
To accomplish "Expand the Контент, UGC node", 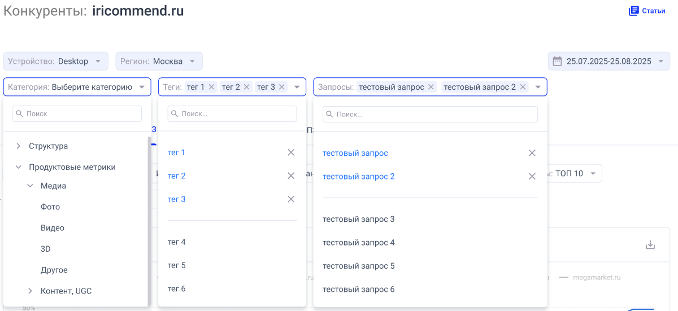I will click(x=30, y=291).
